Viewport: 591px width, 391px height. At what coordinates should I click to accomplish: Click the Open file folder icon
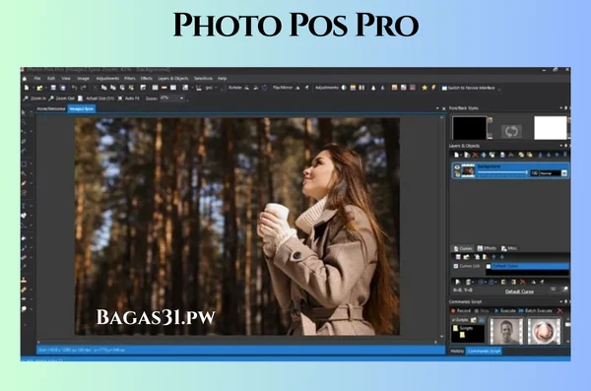[39, 88]
